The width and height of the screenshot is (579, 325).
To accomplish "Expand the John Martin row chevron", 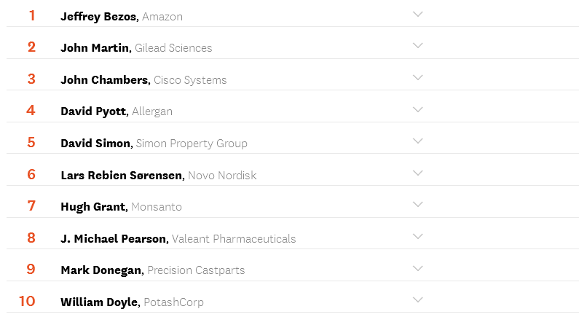I will 417,46.
